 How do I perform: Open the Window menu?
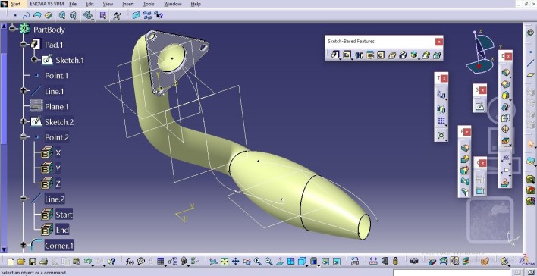[x=173, y=4]
